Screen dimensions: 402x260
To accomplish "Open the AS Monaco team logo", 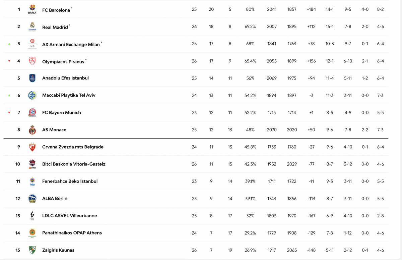I will 32,130.
